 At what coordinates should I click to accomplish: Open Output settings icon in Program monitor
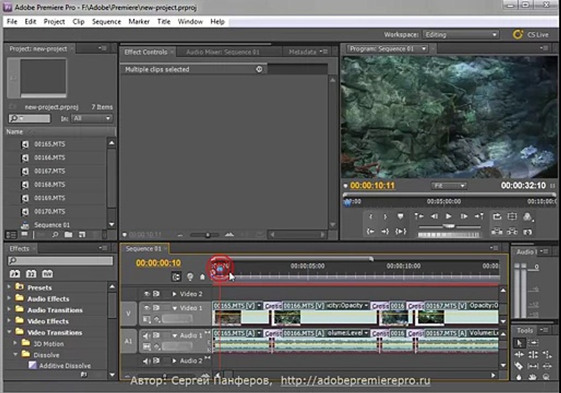click(527, 217)
